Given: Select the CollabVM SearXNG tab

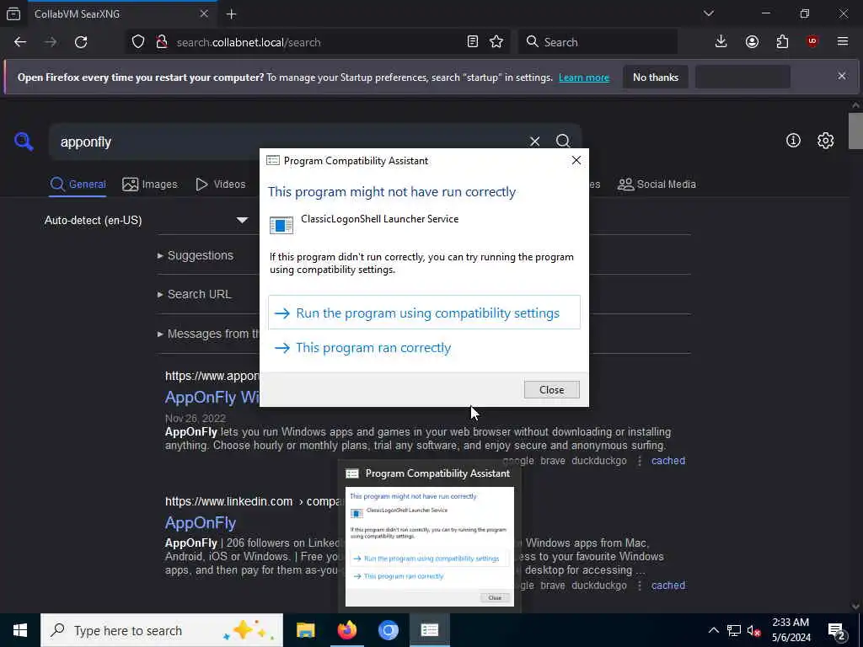Looking at the screenshot, I should tap(122, 14).
